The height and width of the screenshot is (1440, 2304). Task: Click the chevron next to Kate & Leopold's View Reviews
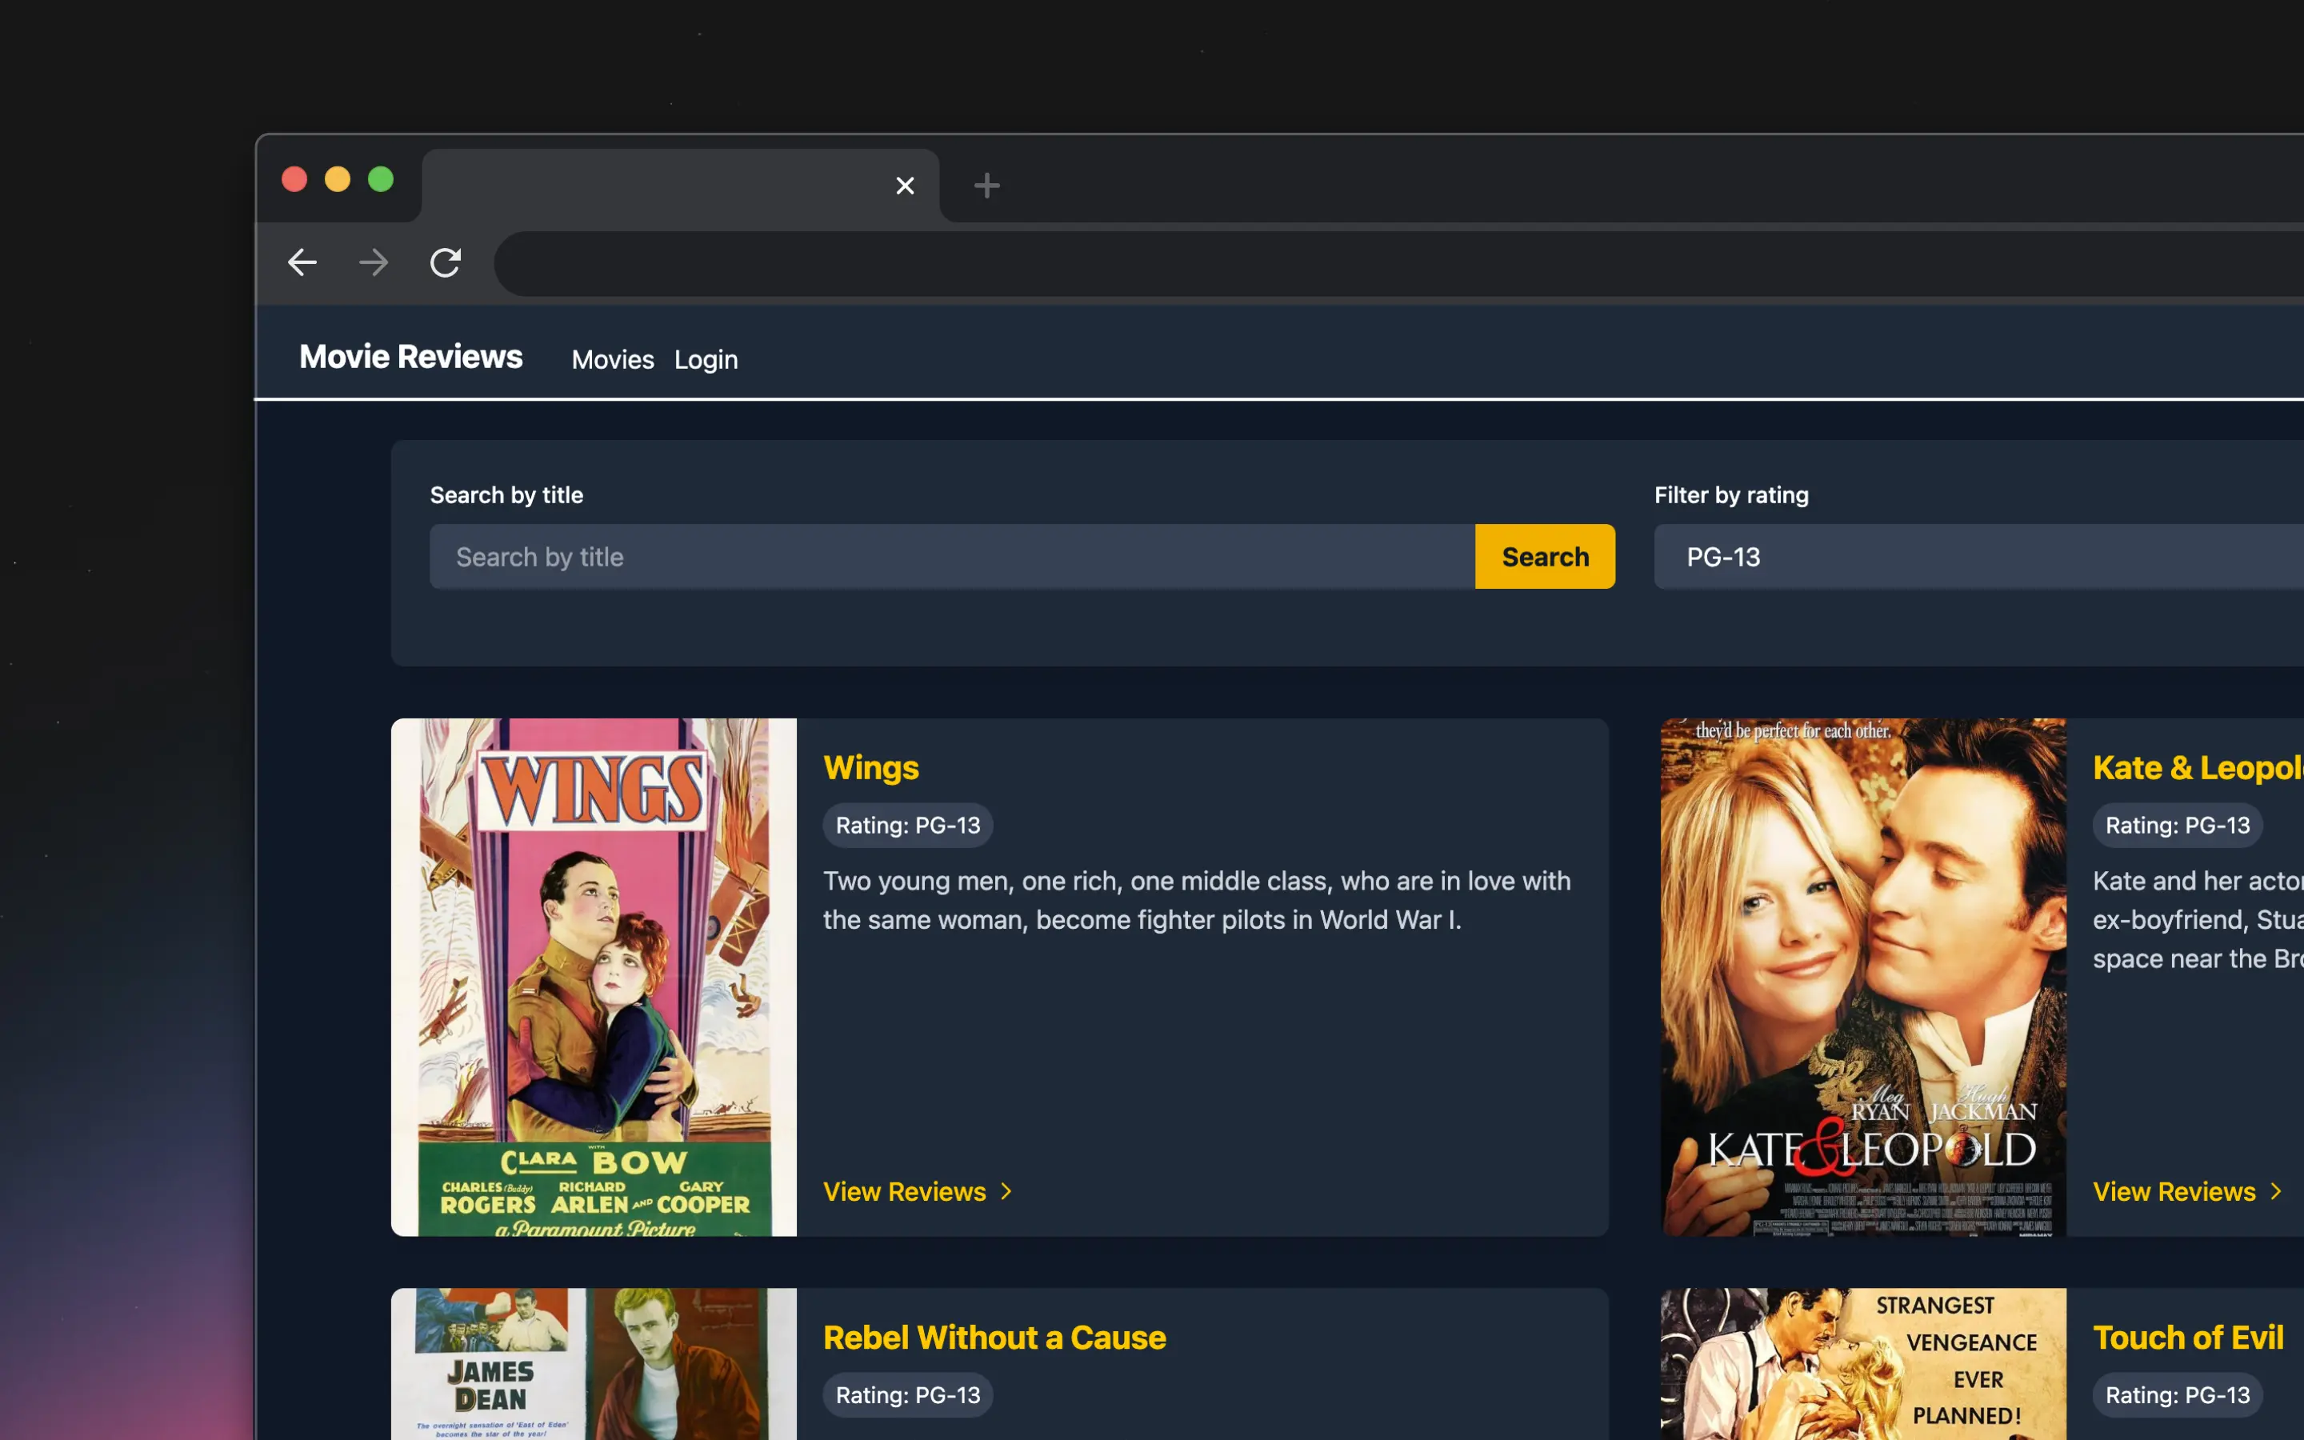(x=2278, y=1190)
